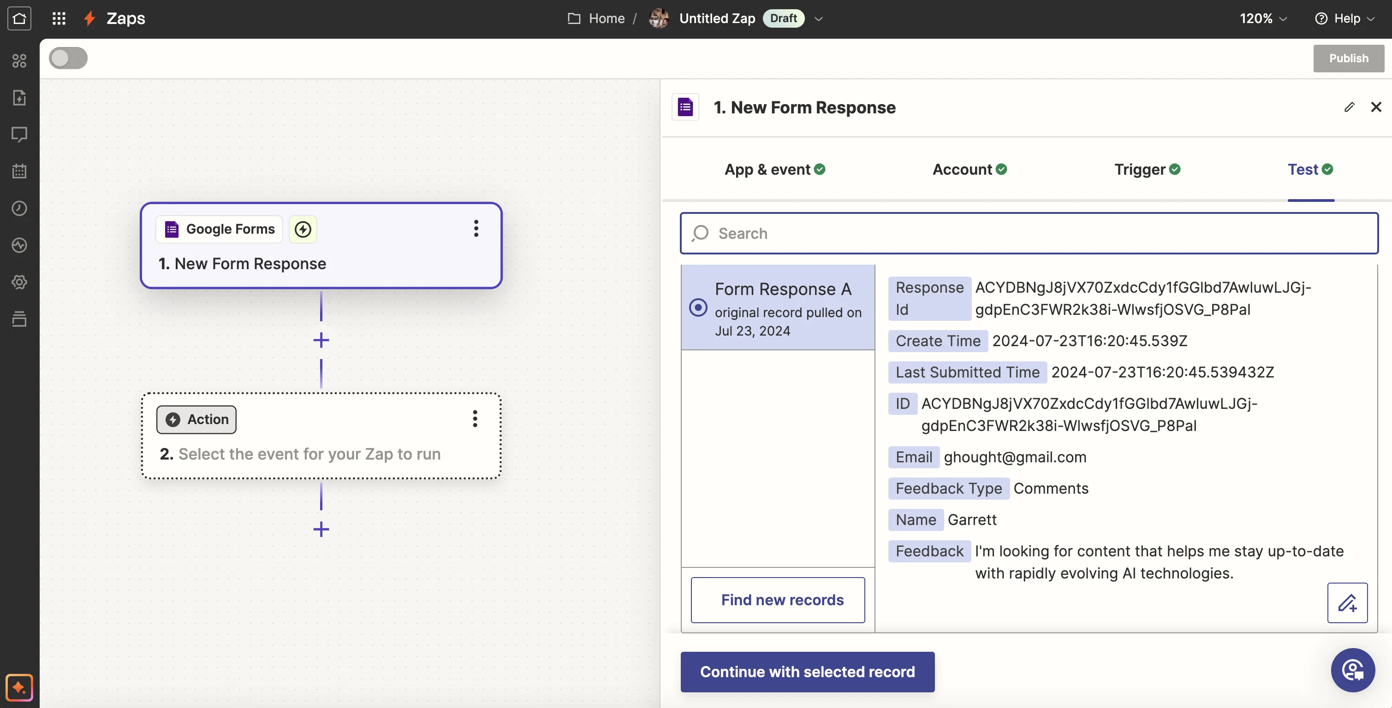
Task: Open the 120% zoom level dropdown
Action: (x=1263, y=18)
